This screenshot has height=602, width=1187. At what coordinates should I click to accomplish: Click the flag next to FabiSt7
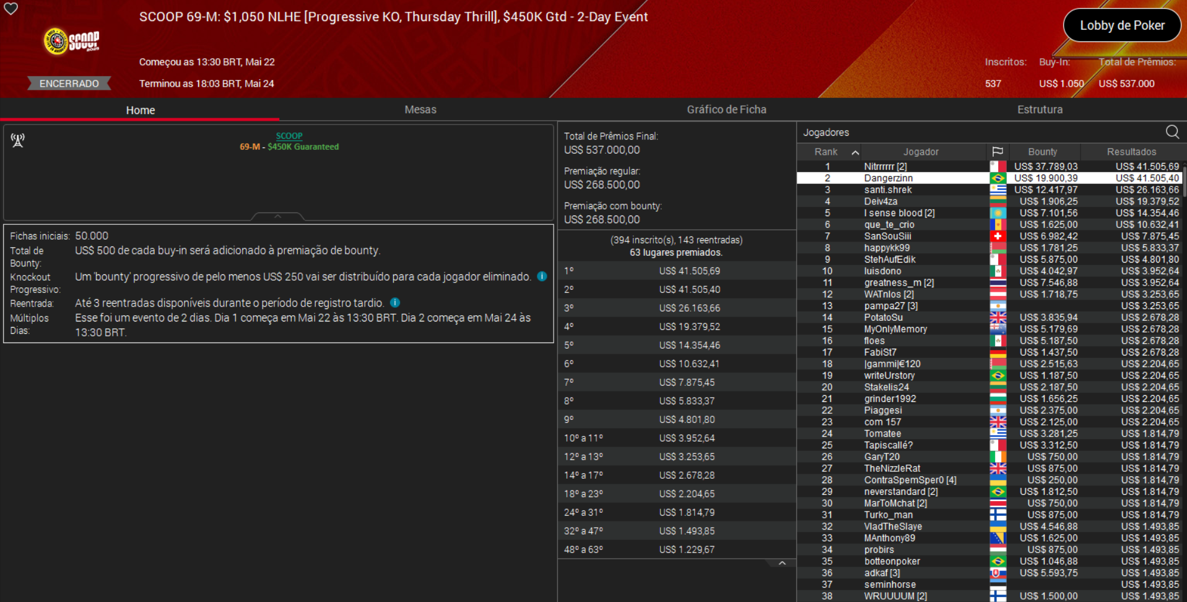pos(998,352)
